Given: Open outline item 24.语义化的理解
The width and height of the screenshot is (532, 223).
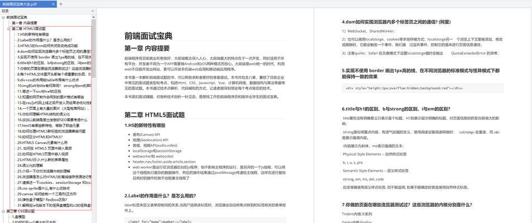Looking at the screenshot, I should (x=30, y=165).
